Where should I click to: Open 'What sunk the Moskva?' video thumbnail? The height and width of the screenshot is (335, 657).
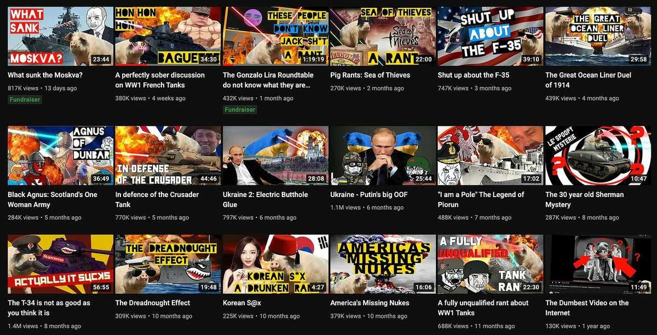pos(60,36)
